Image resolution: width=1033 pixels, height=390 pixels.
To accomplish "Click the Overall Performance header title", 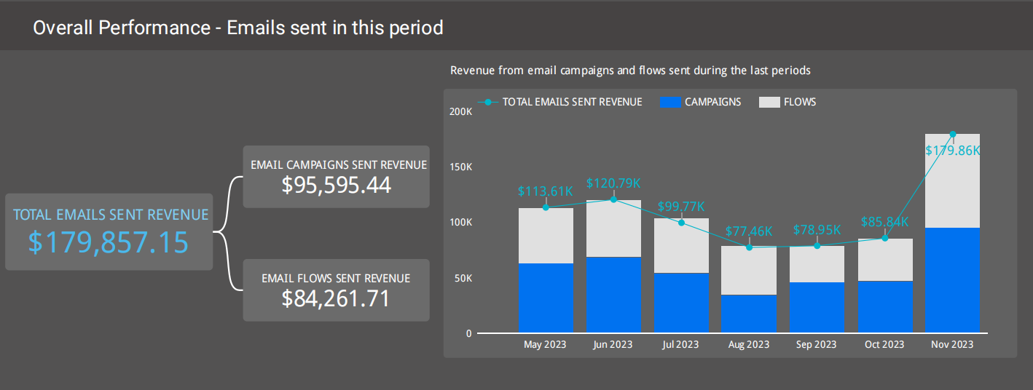I will click(238, 28).
